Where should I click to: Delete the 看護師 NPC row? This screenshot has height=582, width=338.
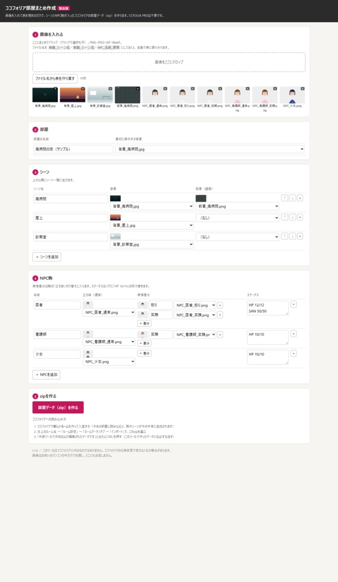click(294, 334)
